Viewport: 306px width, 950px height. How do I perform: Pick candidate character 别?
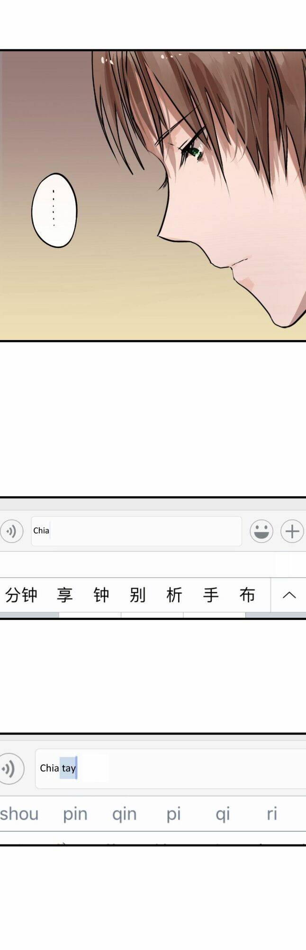click(x=138, y=595)
